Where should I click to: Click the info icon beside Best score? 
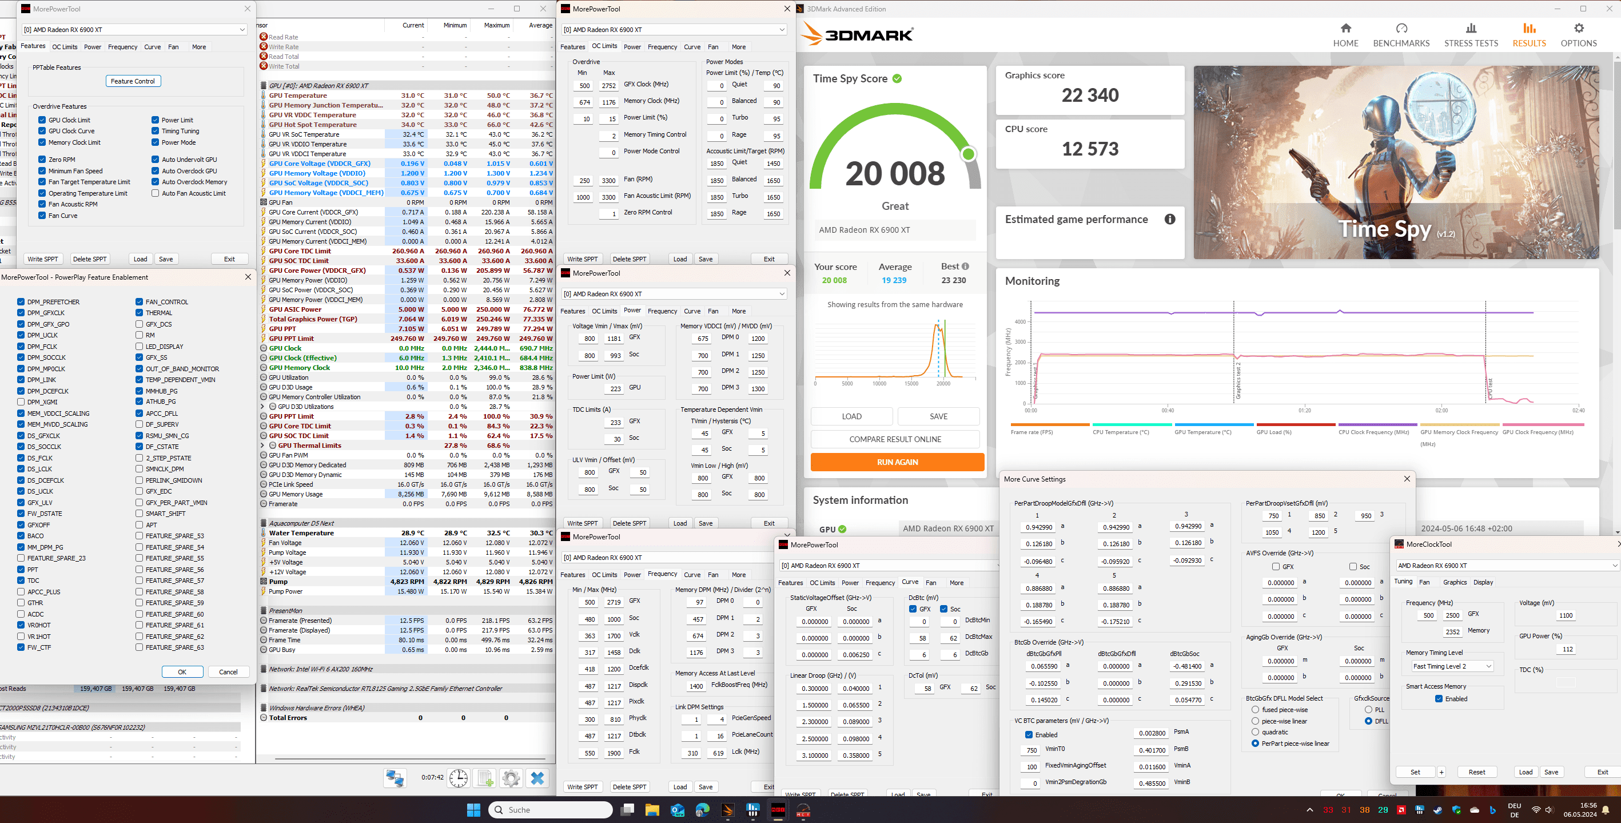[x=965, y=266]
